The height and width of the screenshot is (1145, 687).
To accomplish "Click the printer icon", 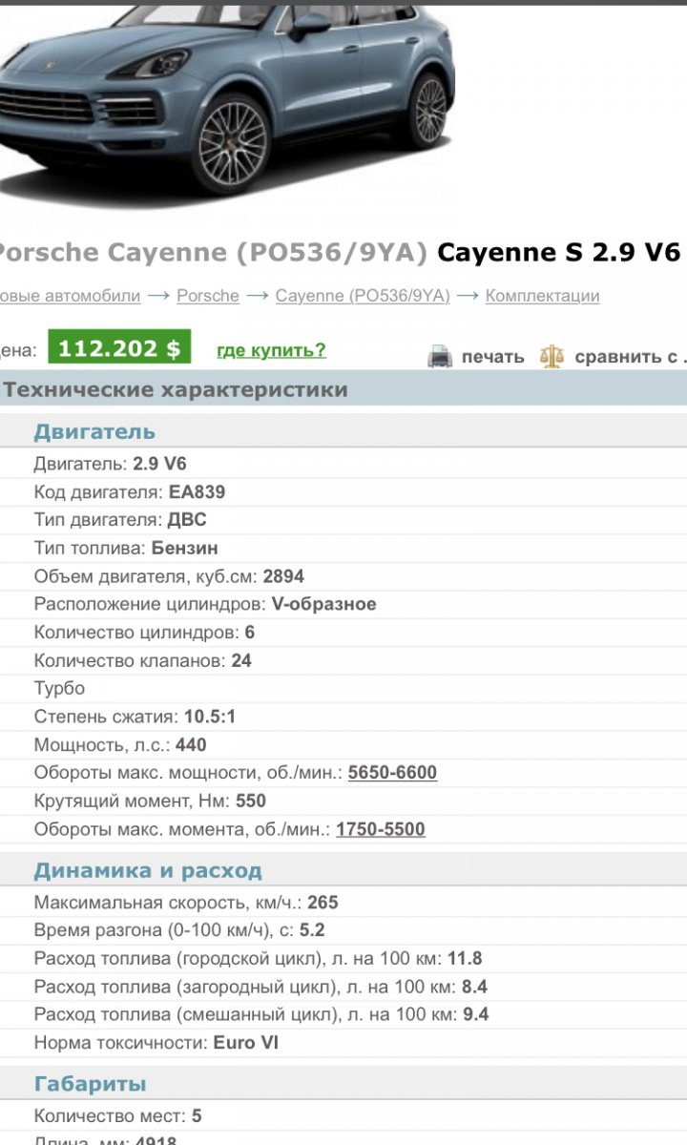I will [440, 356].
